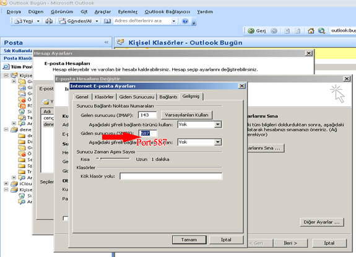The image size is (356, 257).
Task: Open the Düzen menu
Action: [36, 12]
